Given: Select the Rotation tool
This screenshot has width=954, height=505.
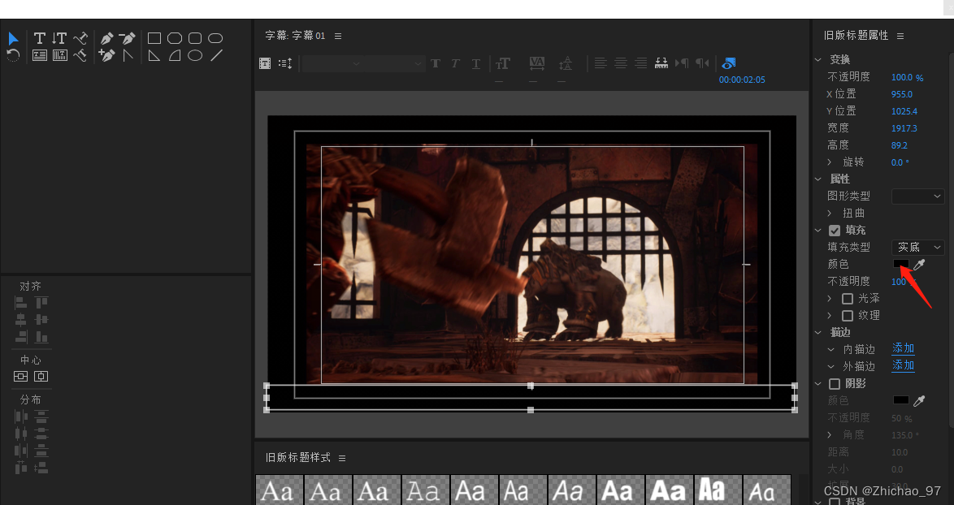Looking at the screenshot, I should point(13,55).
